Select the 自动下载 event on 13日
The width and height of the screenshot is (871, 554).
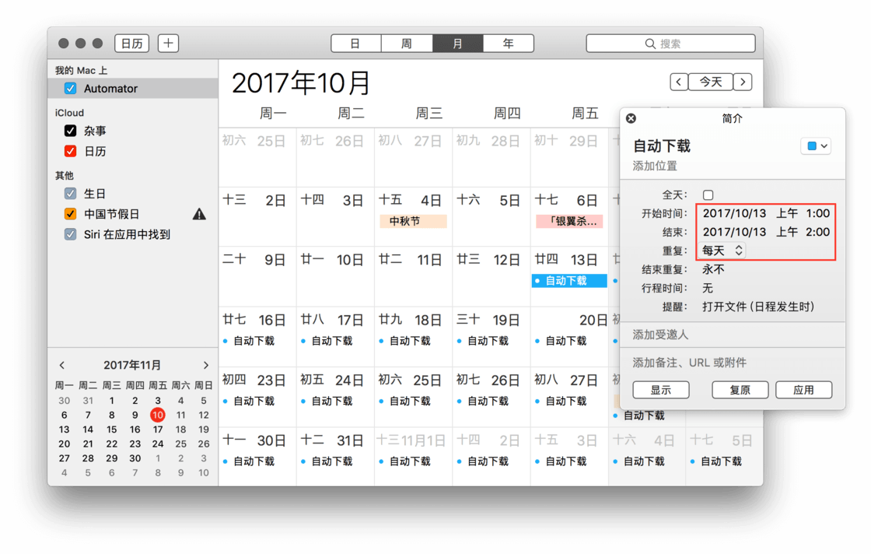(x=568, y=281)
